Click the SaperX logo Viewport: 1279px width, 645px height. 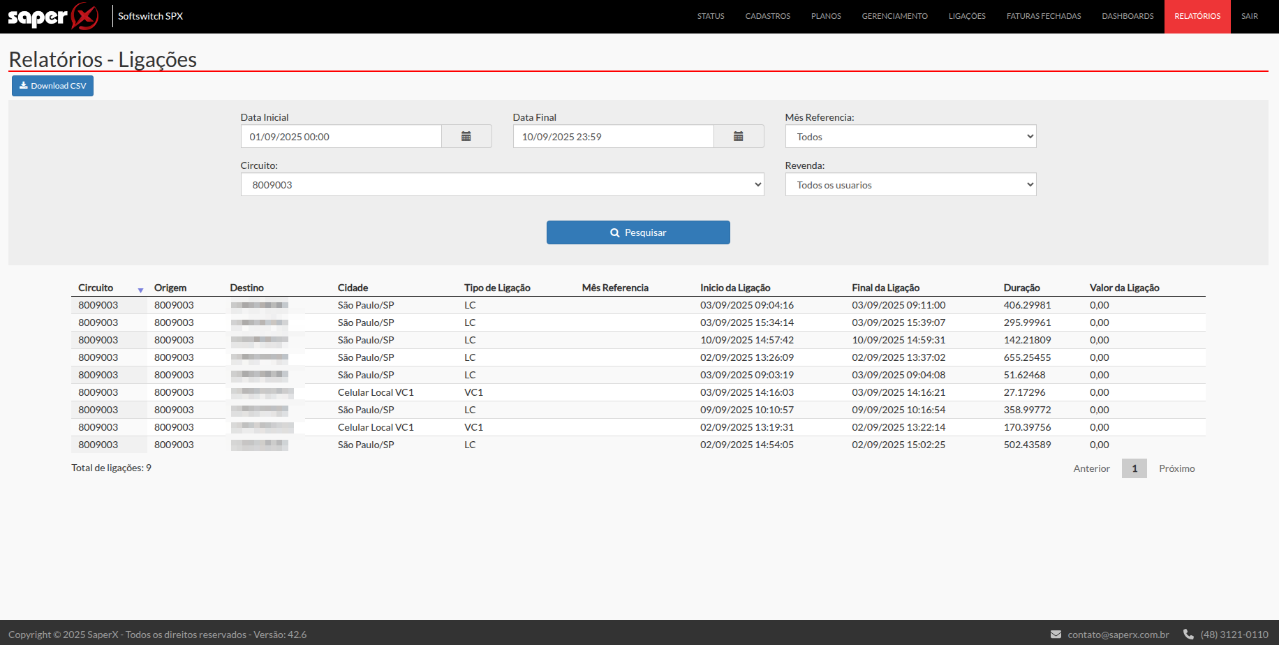[53, 16]
